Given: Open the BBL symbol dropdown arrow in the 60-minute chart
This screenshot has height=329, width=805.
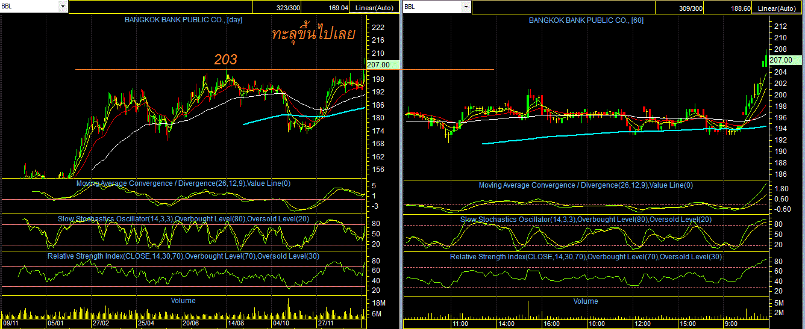Looking at the screenshot, I should (466, 7).
